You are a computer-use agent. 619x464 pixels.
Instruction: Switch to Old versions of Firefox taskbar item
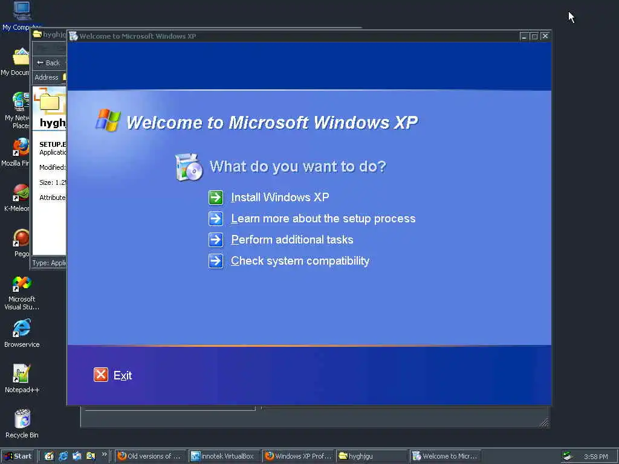[150, 456]
